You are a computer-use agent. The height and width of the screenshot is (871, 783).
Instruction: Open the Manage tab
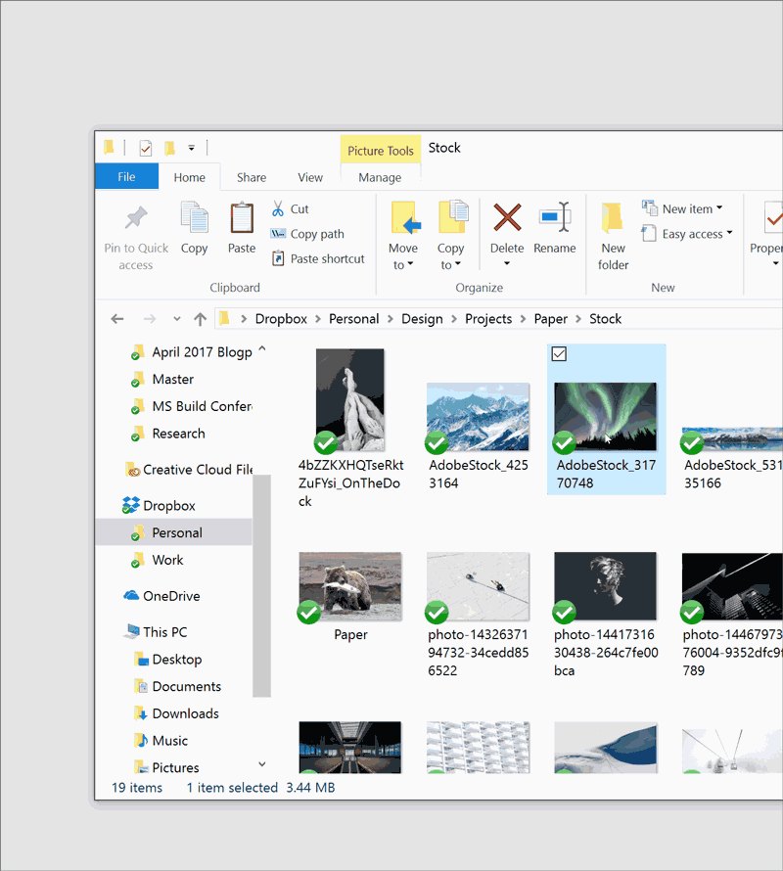pyautogui.click(x=380, y=177)
